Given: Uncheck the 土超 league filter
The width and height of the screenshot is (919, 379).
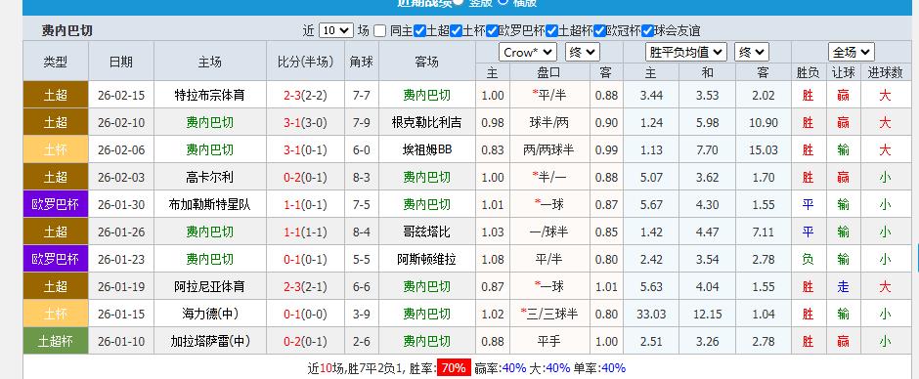Looking at the screenshot, I should [x=419, y=30].
